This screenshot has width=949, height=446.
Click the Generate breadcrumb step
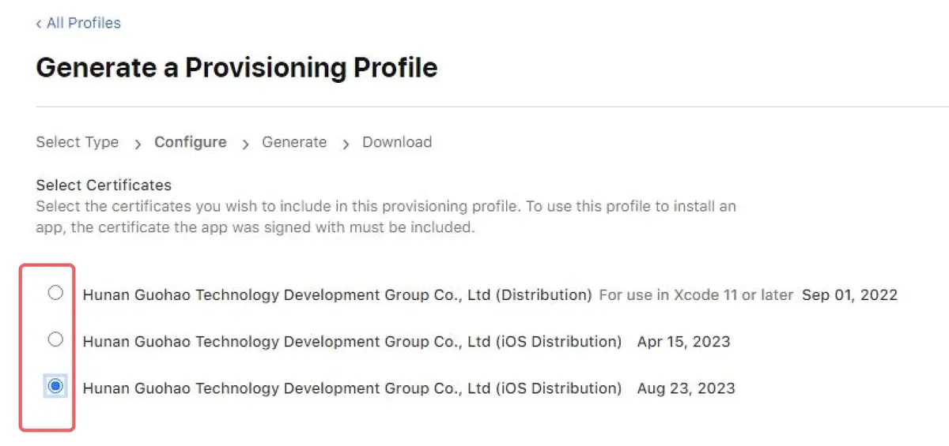point(294,143)
